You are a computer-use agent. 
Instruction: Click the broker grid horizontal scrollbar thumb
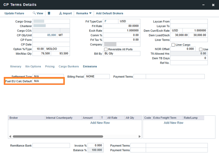pos(58,137)
